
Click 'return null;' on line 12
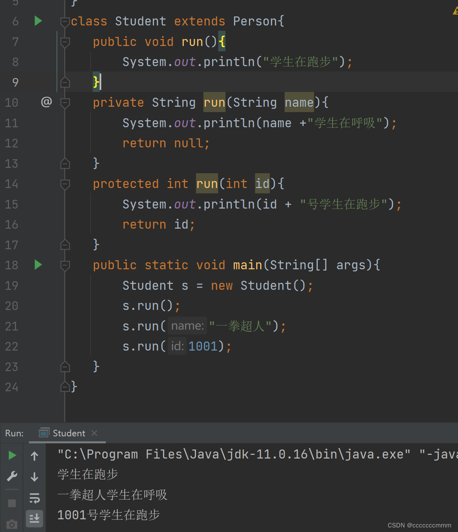pos(166,143)
